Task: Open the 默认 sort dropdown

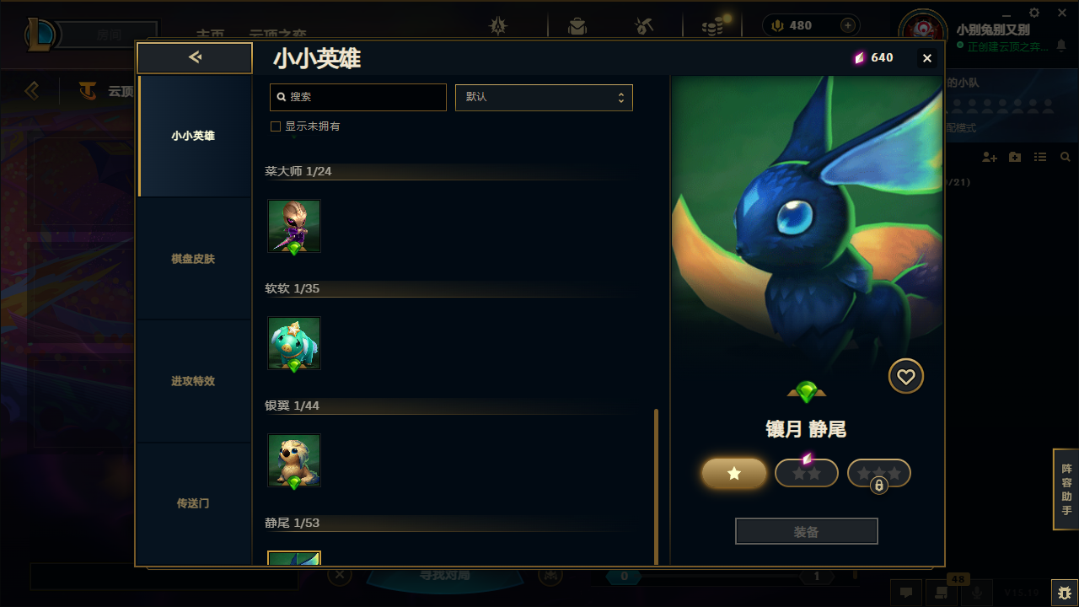Action: (544, 97)
